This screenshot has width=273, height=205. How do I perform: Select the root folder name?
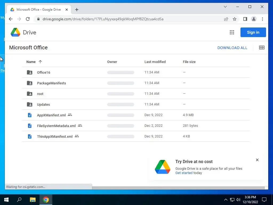(40, 94)
